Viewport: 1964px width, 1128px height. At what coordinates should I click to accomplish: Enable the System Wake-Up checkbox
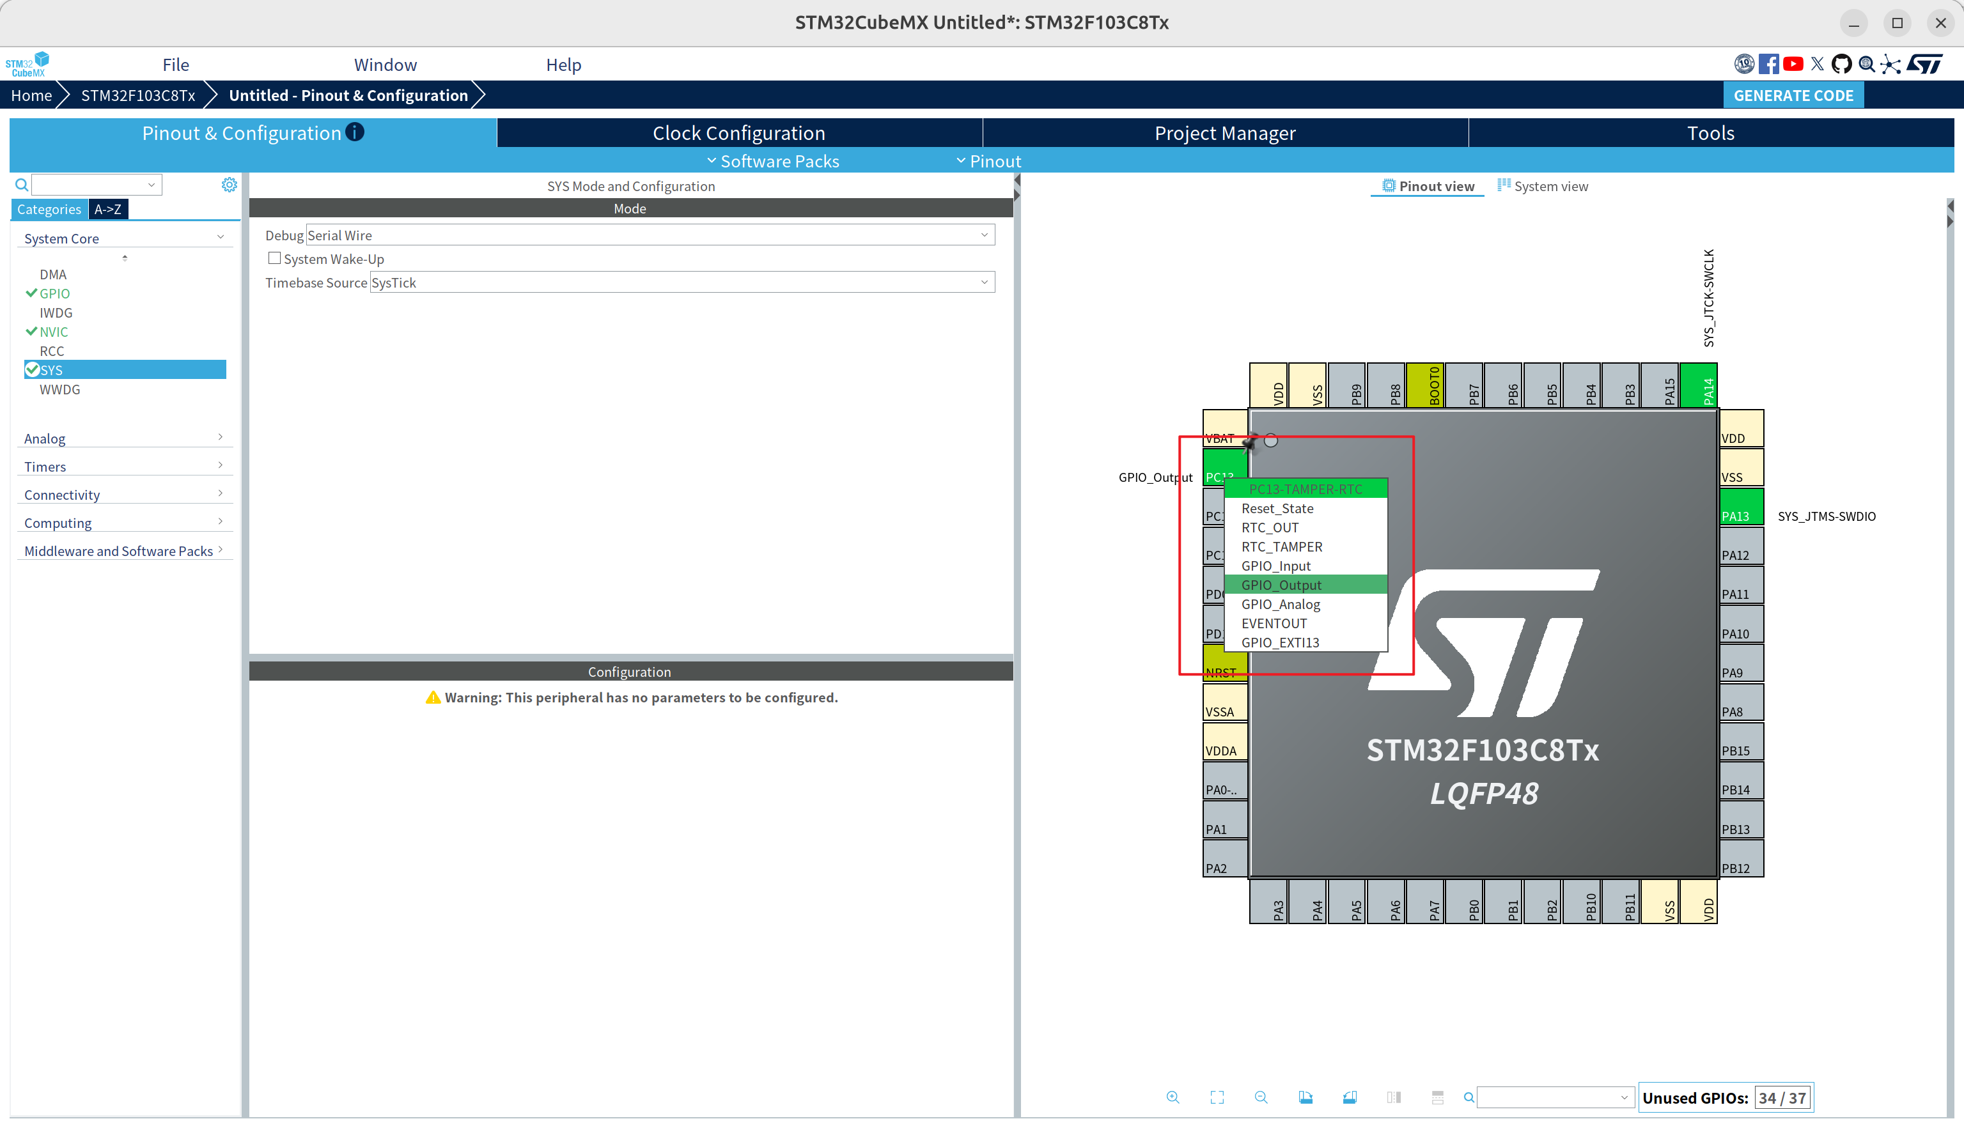pos(274,258)
